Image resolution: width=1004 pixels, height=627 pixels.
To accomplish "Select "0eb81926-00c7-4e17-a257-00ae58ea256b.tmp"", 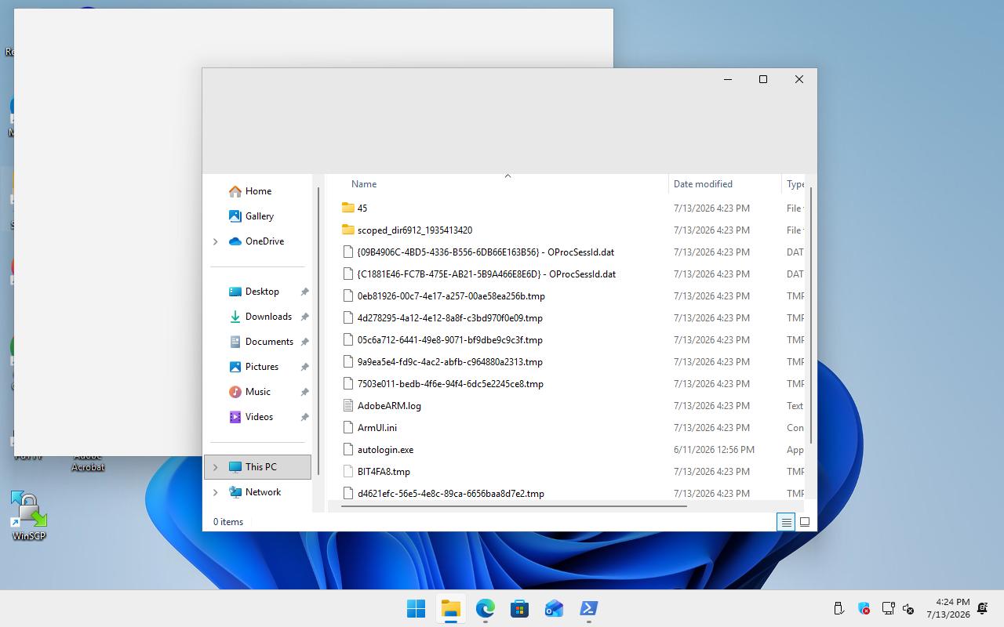I will pos(451,295).
